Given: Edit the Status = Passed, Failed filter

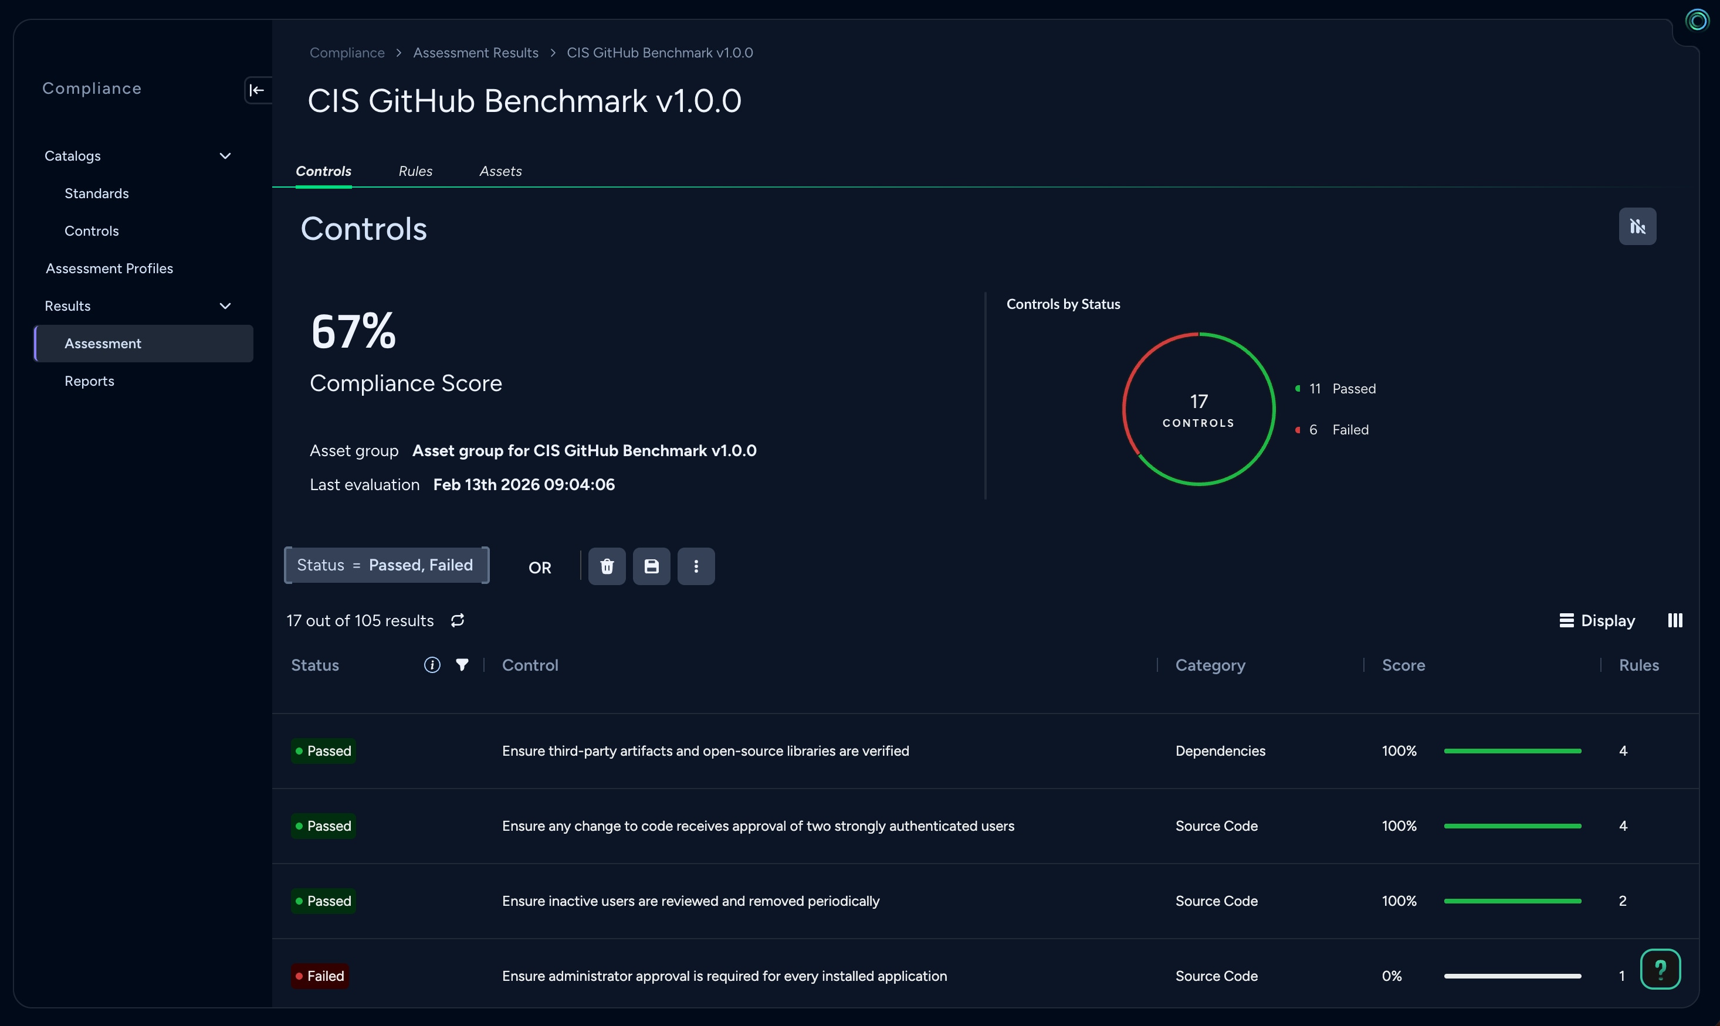Looking at the screenshot, I should (x=386, y=565).
